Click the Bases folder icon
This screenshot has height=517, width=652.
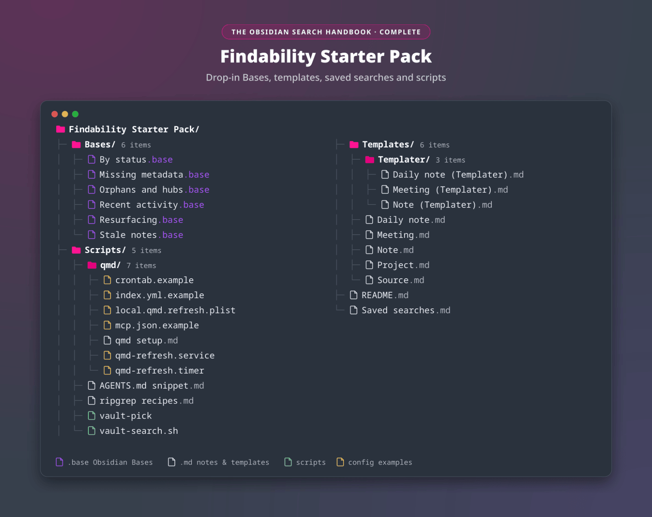tap(76, 145)
